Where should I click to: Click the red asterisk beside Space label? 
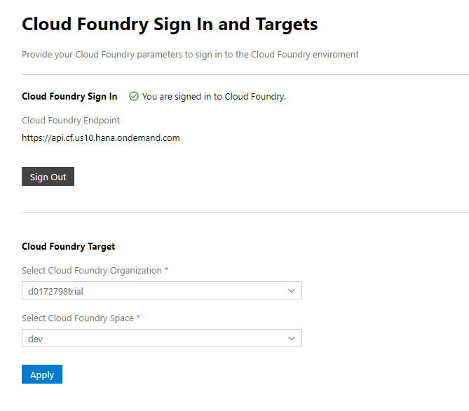coord(138,318)
